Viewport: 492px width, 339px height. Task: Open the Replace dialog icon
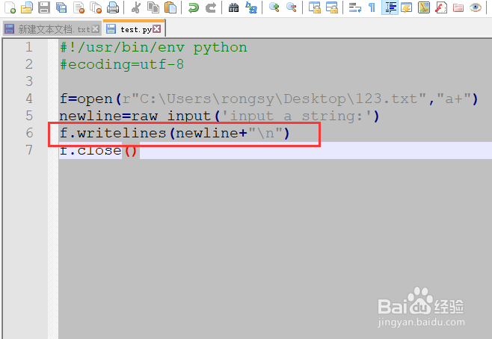tap(251, 7)
